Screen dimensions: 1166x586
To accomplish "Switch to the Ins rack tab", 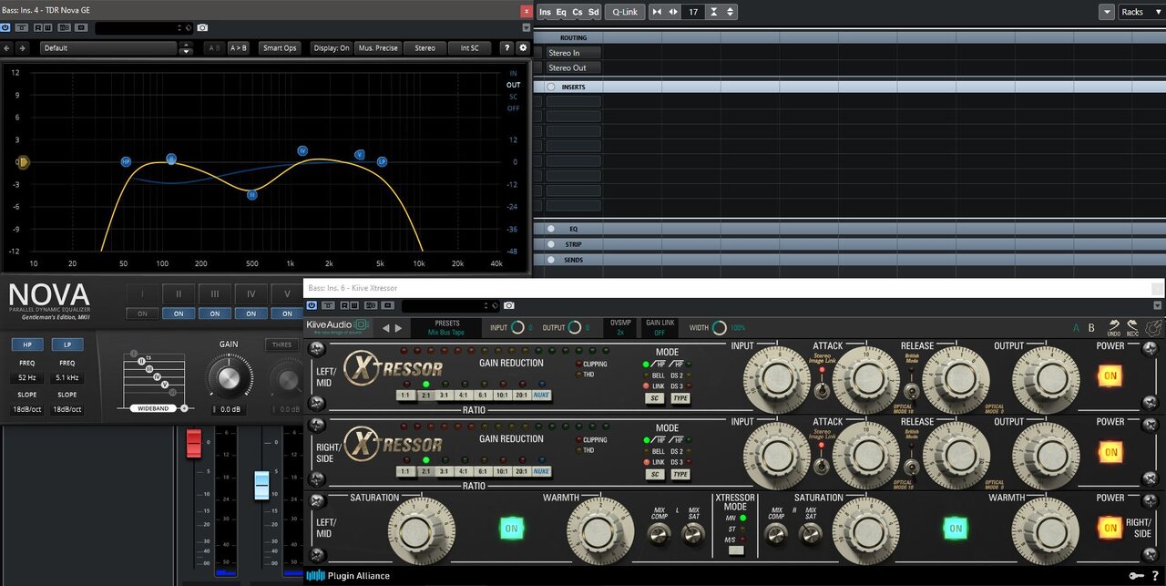I will pos(545,12).
